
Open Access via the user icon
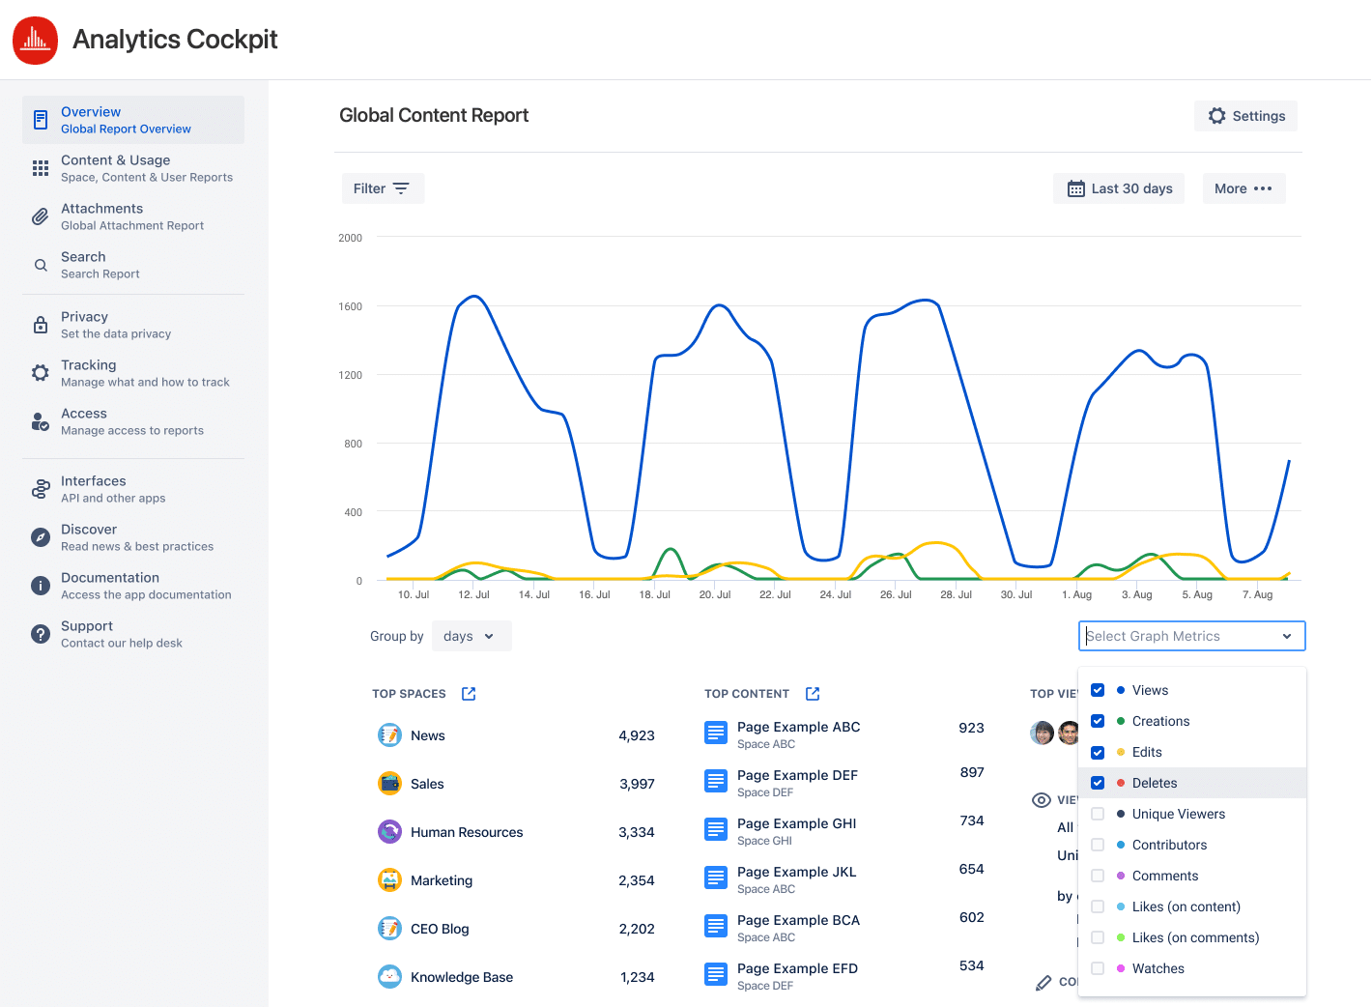tap(40, 421)
